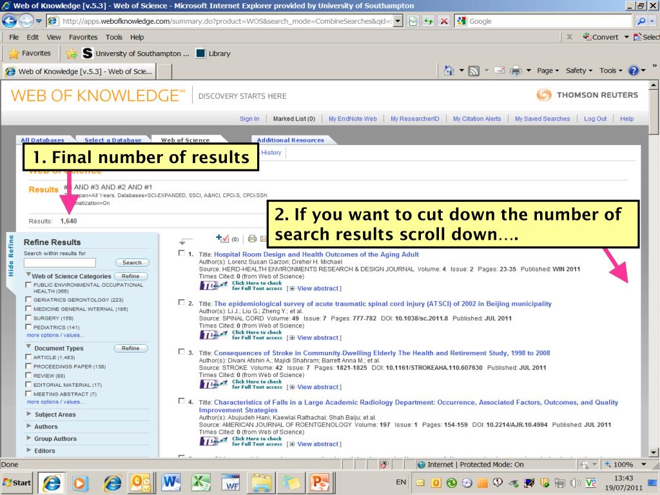660x495 pixels.
Task: Check Geriatrics Gerontology category
Action: click(28, 299)
